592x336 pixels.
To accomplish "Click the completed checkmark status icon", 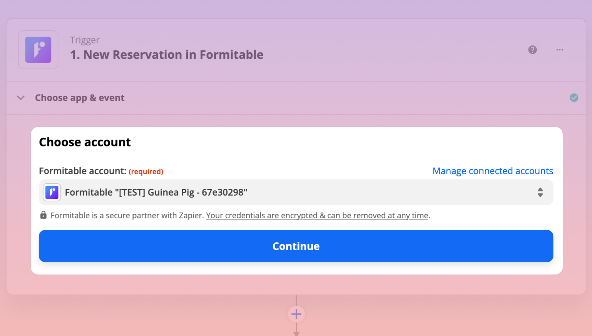I will point(574,98).
